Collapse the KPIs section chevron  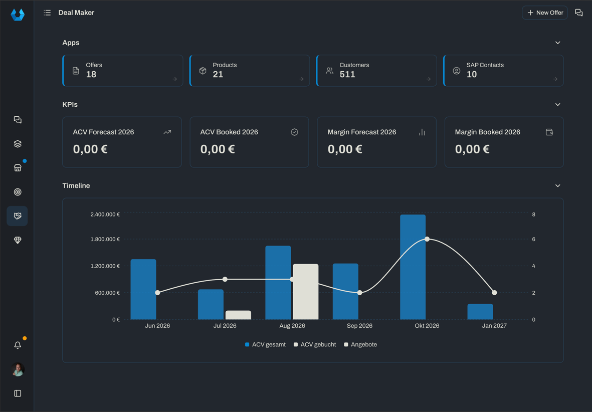click(x=557, y=105)
